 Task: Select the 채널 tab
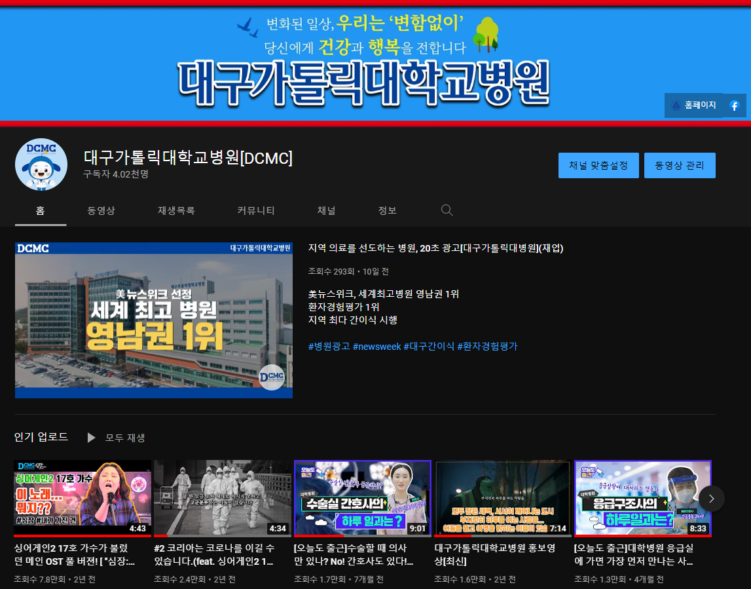coord(327,211)
